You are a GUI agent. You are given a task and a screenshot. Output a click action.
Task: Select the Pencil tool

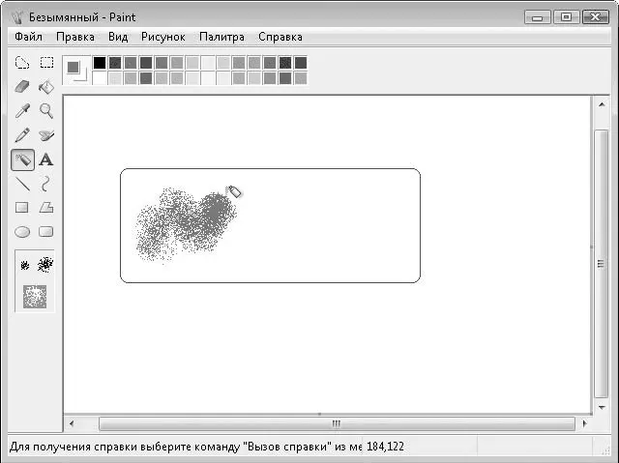point(22,135)
